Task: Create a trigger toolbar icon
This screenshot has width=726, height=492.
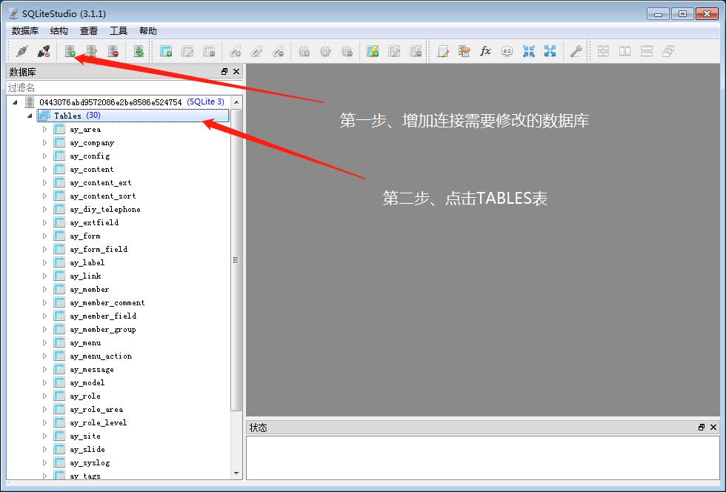Action: [304, 51]
